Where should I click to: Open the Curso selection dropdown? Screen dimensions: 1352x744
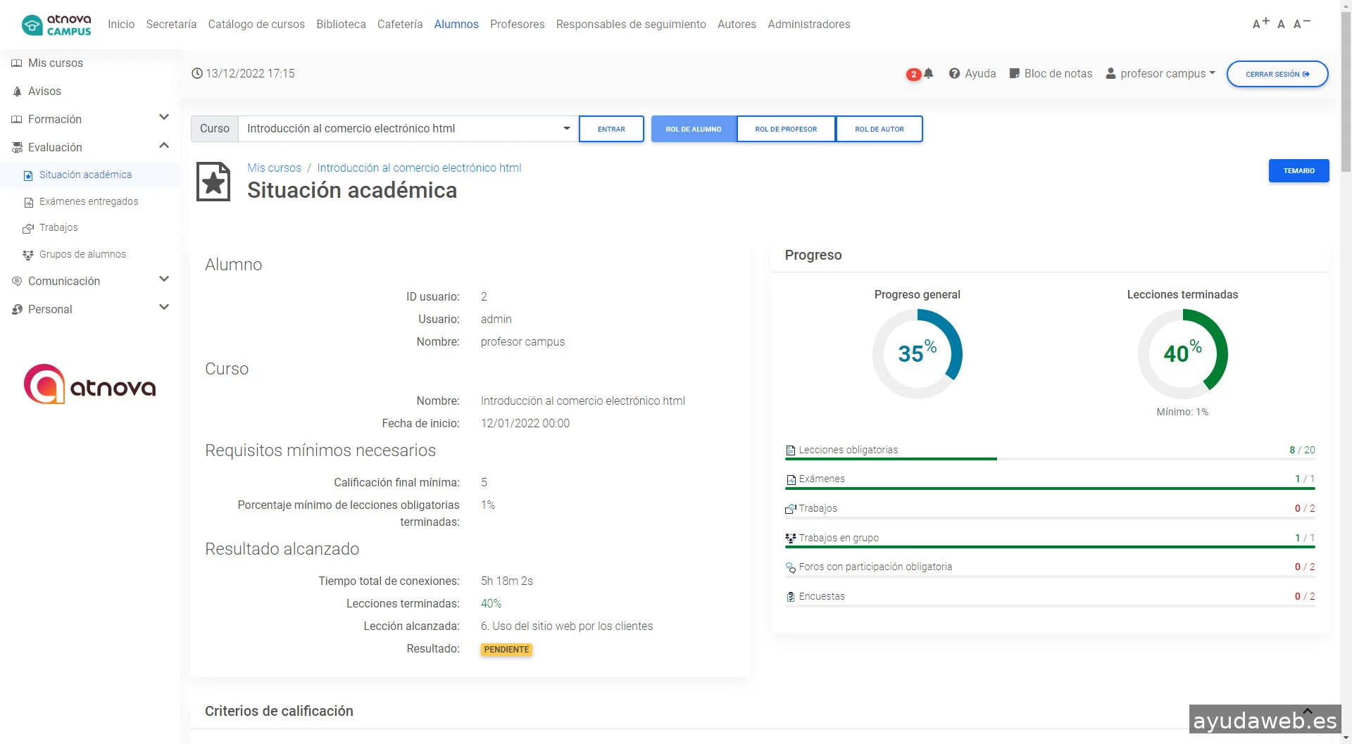[x=408, y=129]
